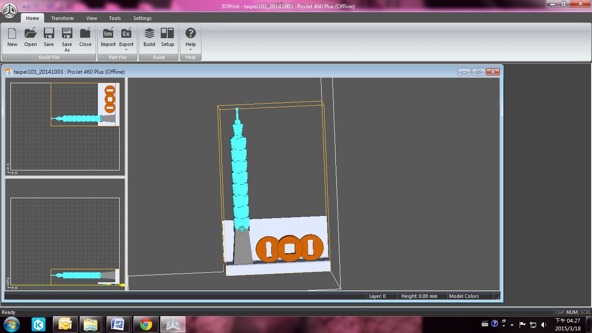
Task: Click the 3DPrint taskbar button
Action: point(173,324)
